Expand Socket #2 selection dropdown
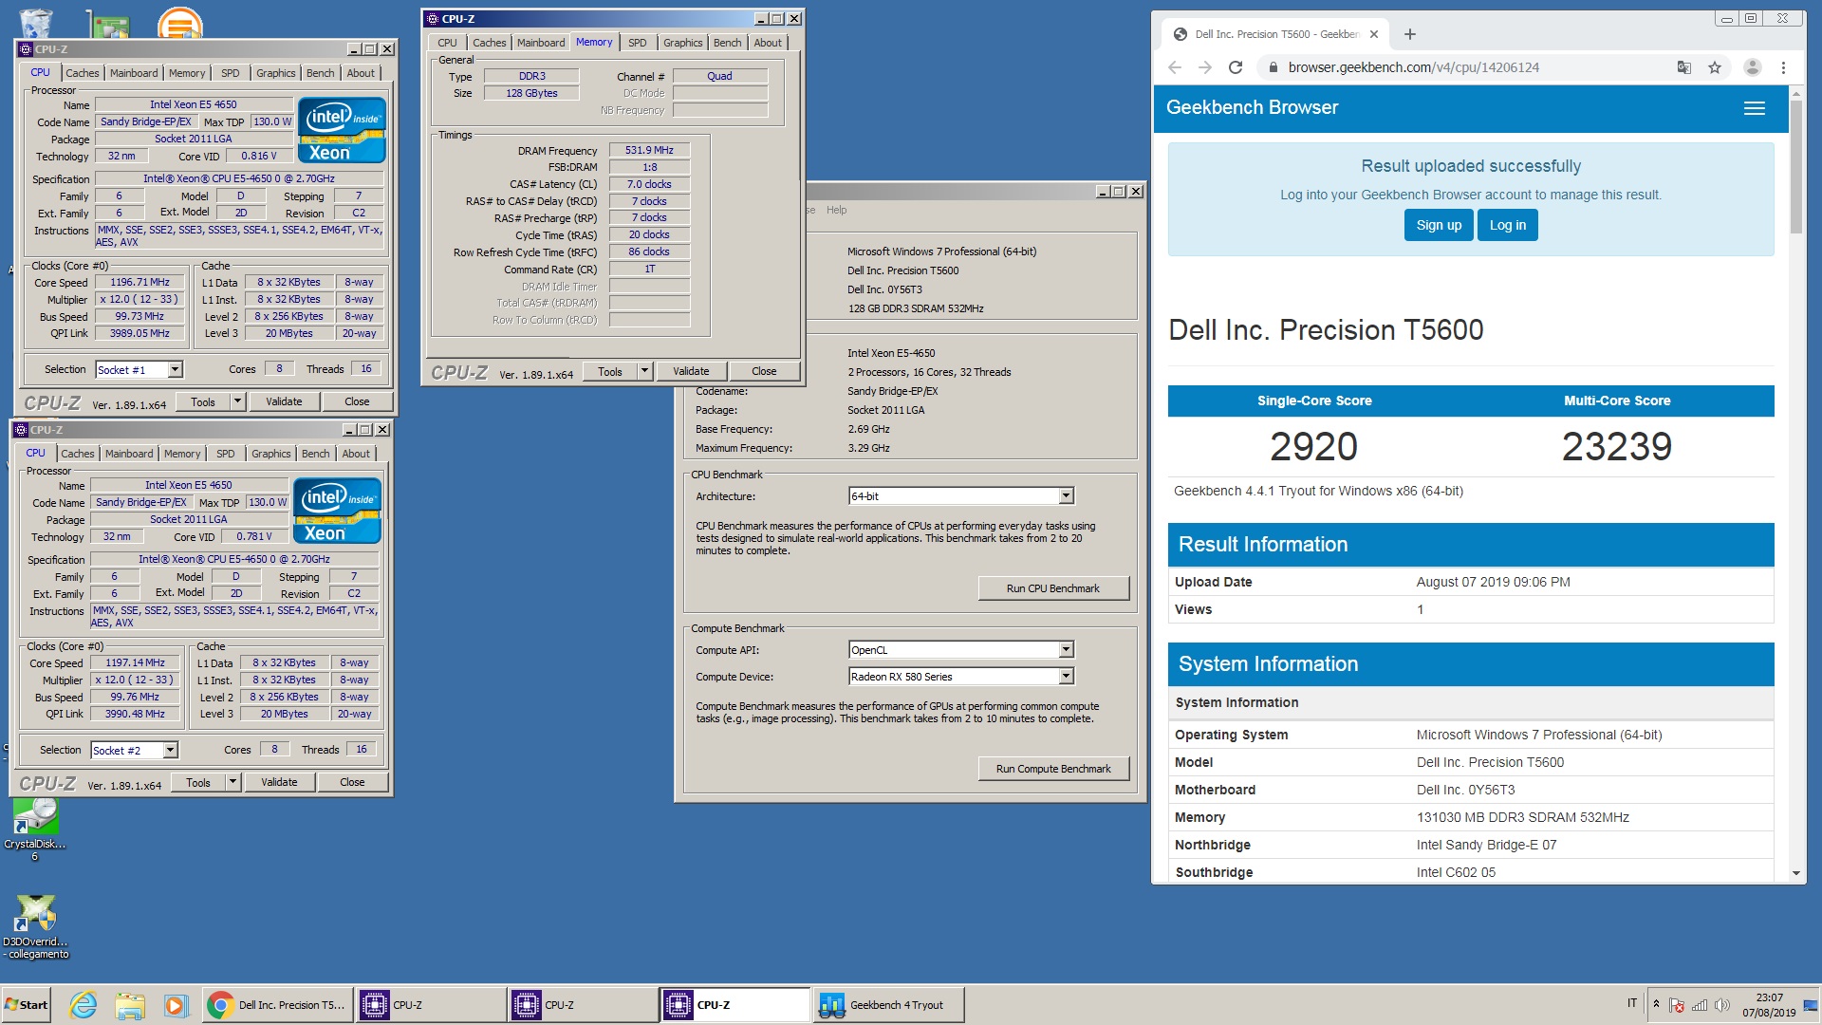The image size is (1822, 1025). (171, 750)
